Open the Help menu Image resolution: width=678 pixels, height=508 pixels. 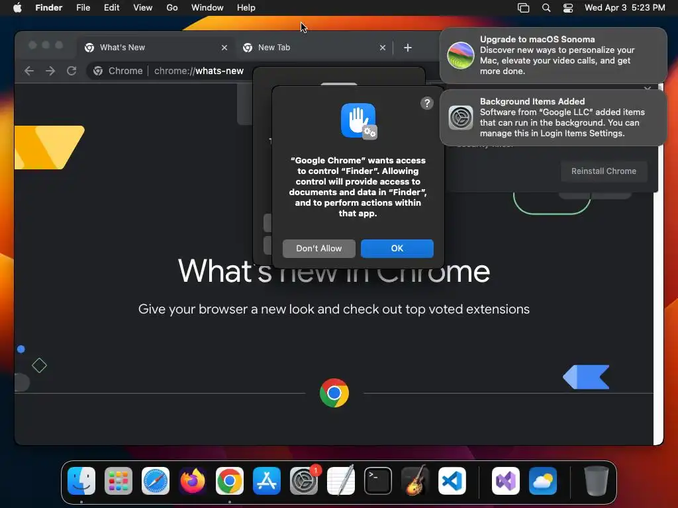[x=246, y=8]
